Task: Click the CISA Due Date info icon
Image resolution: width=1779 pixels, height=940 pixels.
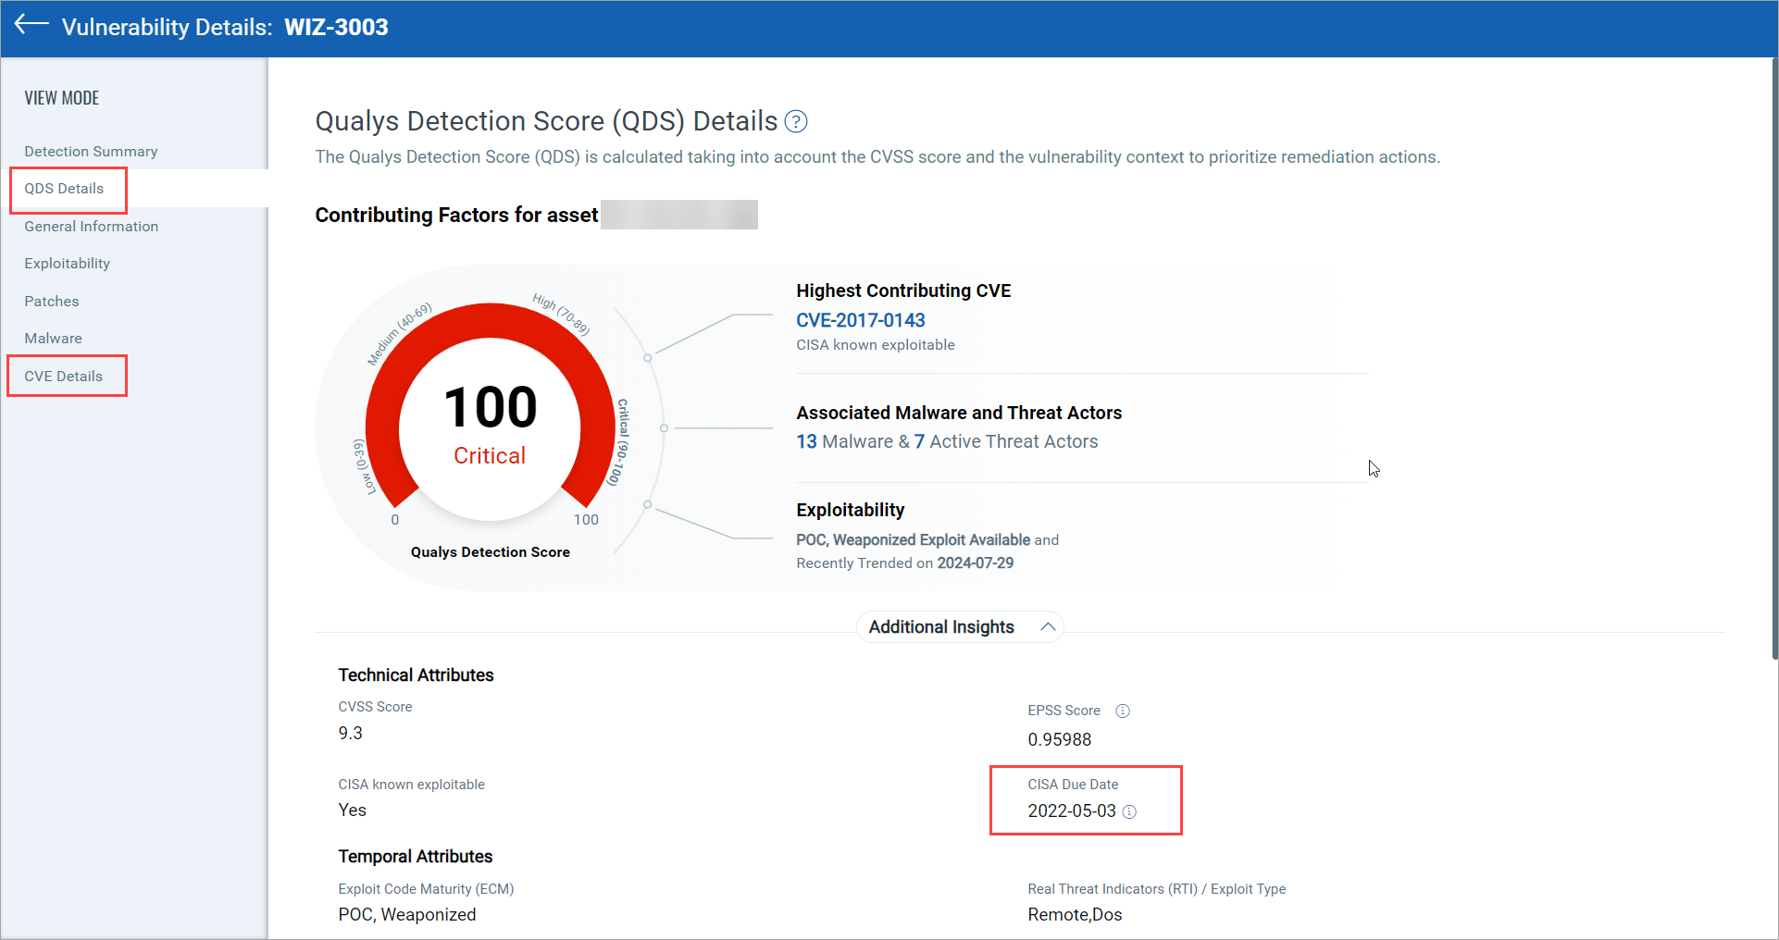Action: click(x=1129, y=811)
